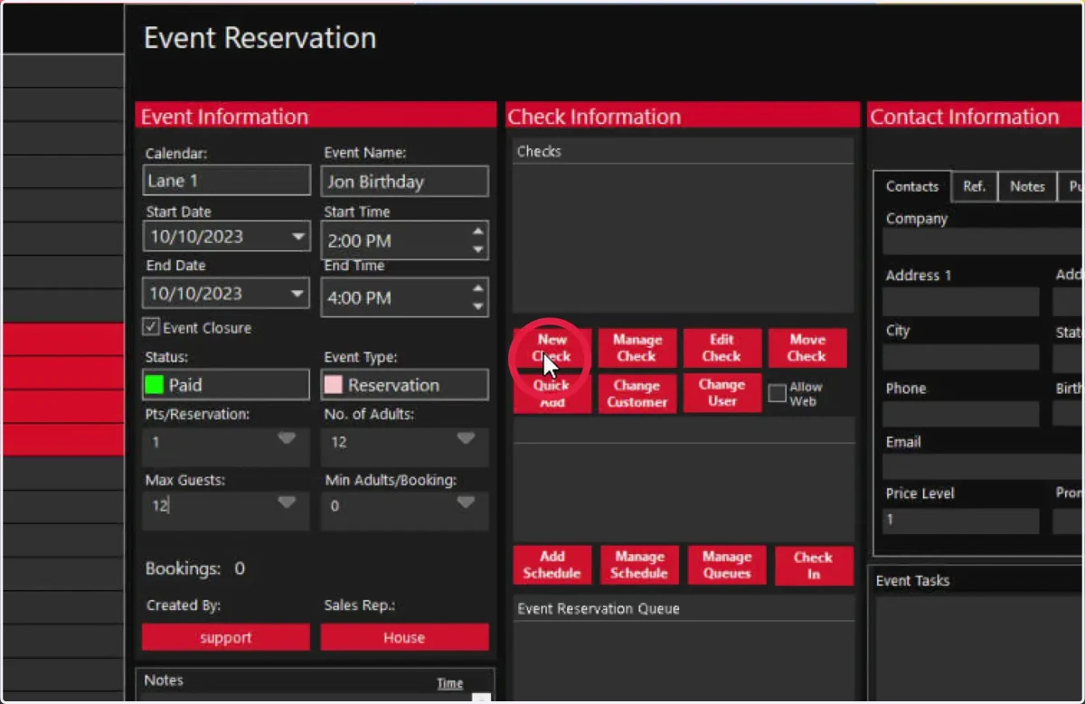Expand the No. of Adults dropdown

pos(466,438)
